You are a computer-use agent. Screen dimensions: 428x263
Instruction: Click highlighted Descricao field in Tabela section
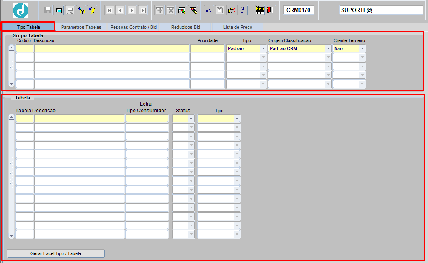coord(79,119)
